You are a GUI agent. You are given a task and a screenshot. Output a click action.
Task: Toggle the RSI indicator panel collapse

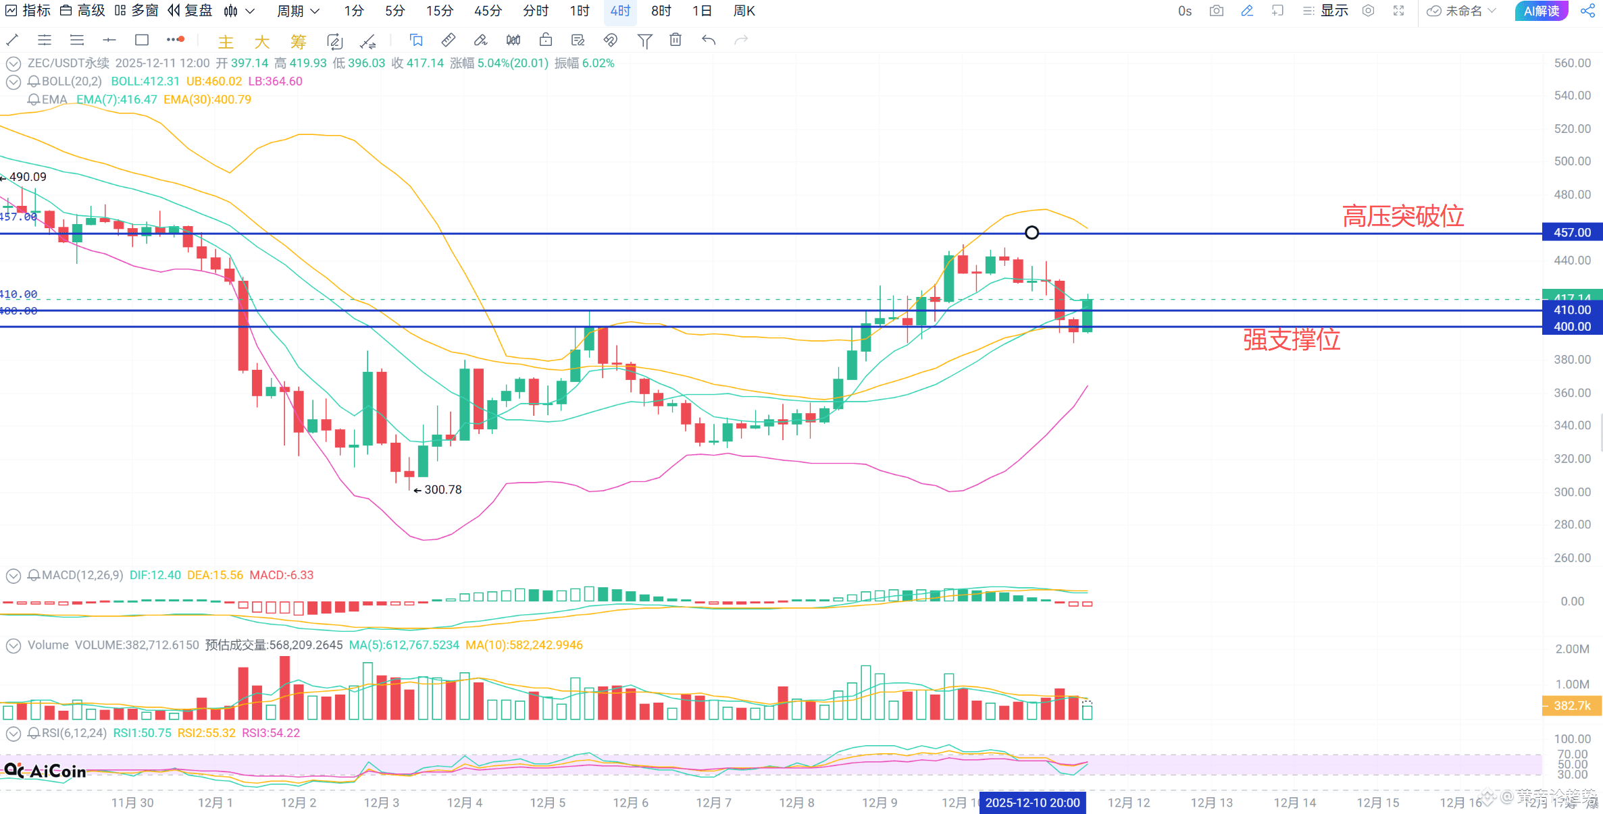[x=13, y=733]
